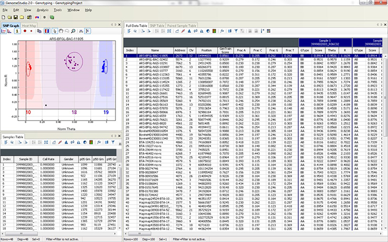Switch to the Heat Map tab
This screenshot has width=388, height=242.
(30, 25)
